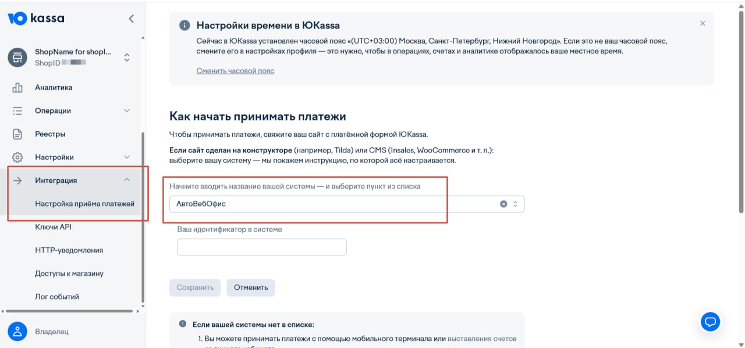
Task: Expand the Операции menu section
Action: [x=127, y=111]
